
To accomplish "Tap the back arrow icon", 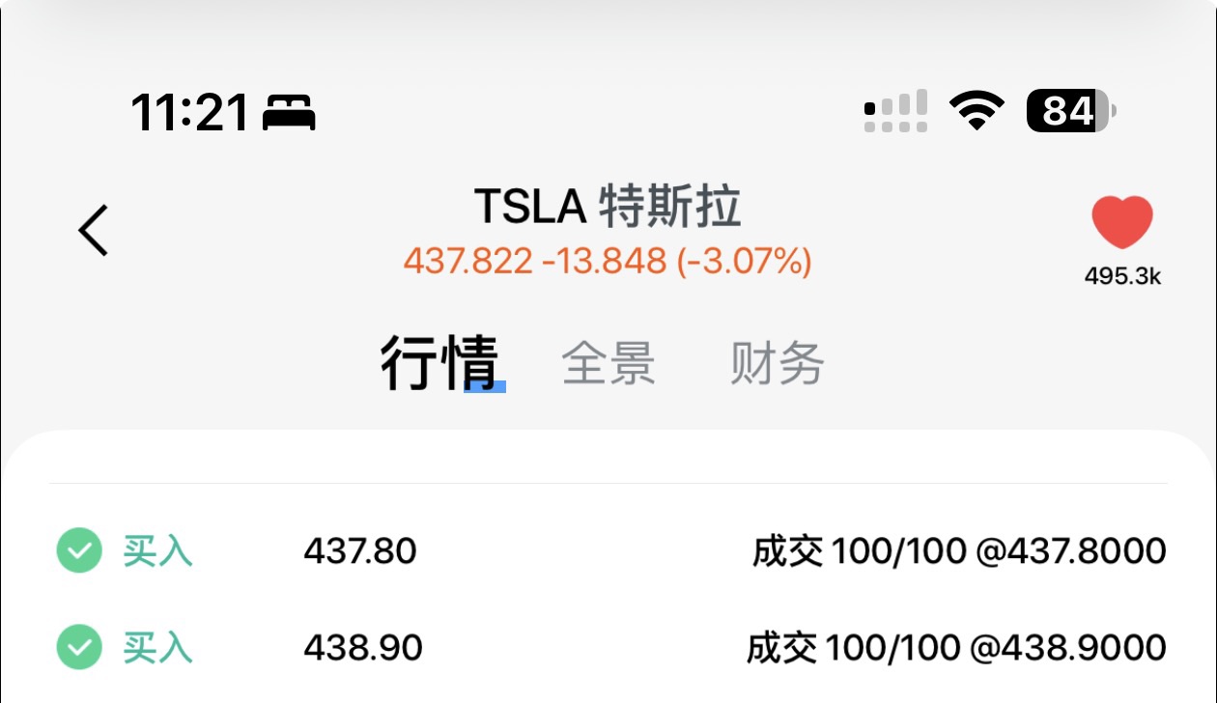I will coord(94,230).
